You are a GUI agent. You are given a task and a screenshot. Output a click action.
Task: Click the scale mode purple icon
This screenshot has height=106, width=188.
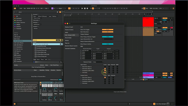(52, 8)
